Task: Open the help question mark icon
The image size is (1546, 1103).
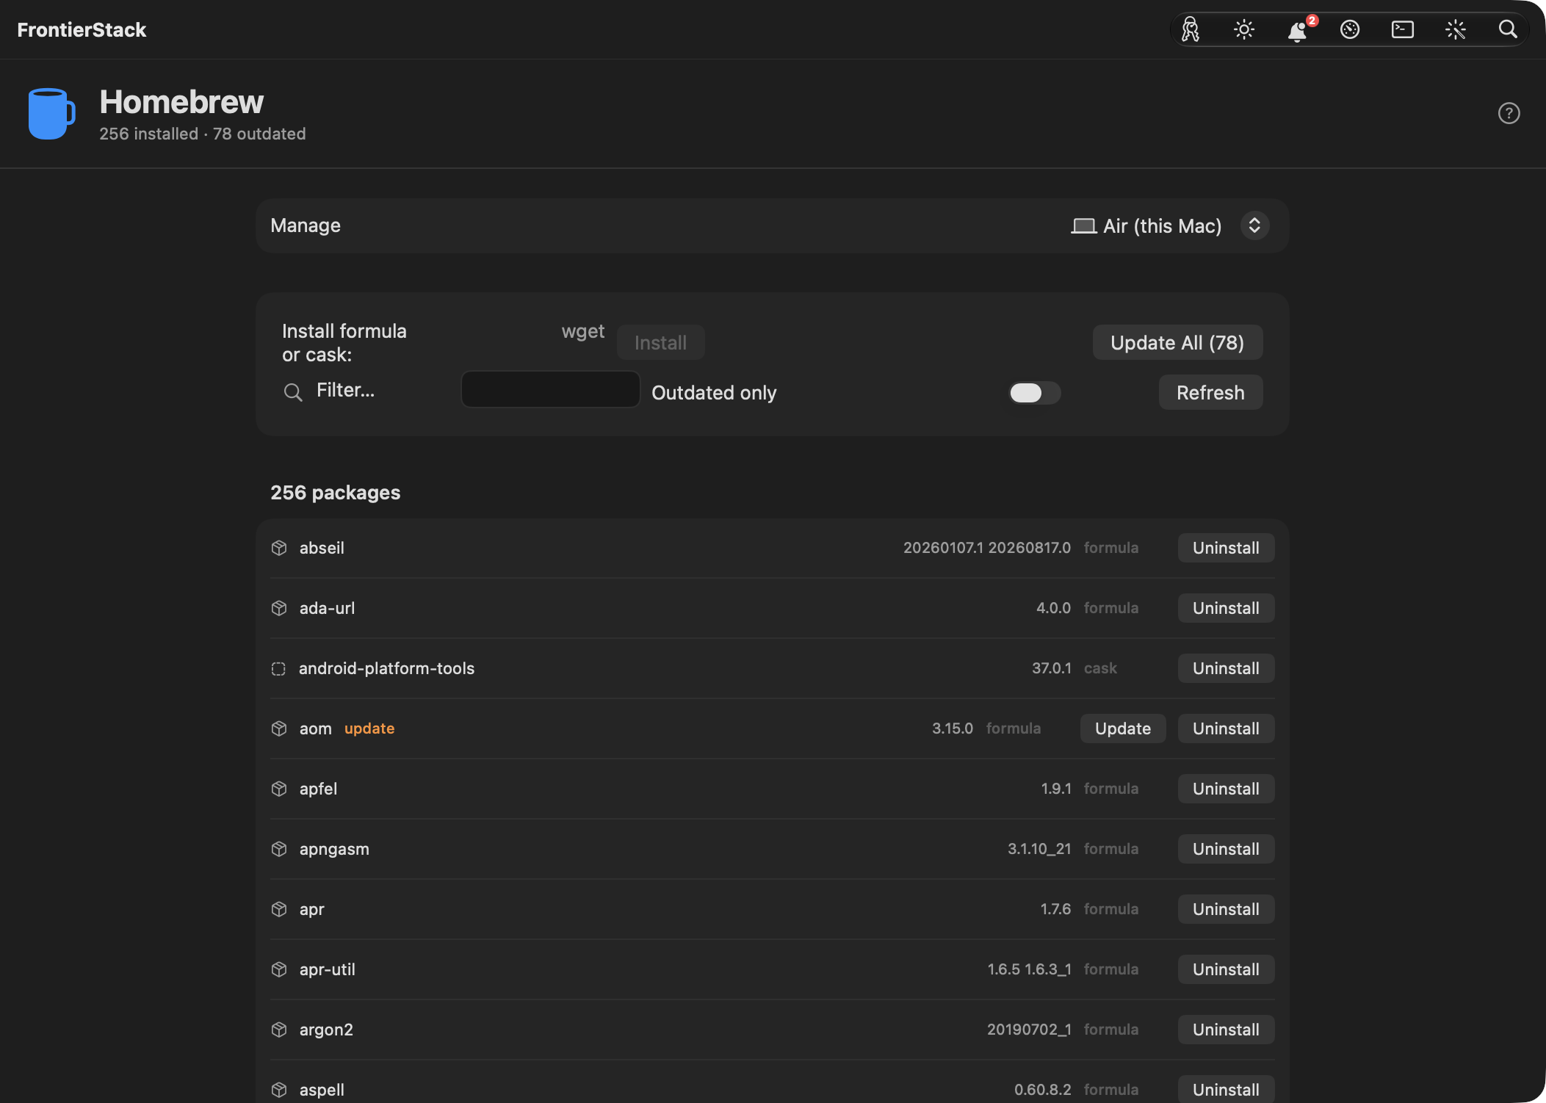Action: (1509, 113)
